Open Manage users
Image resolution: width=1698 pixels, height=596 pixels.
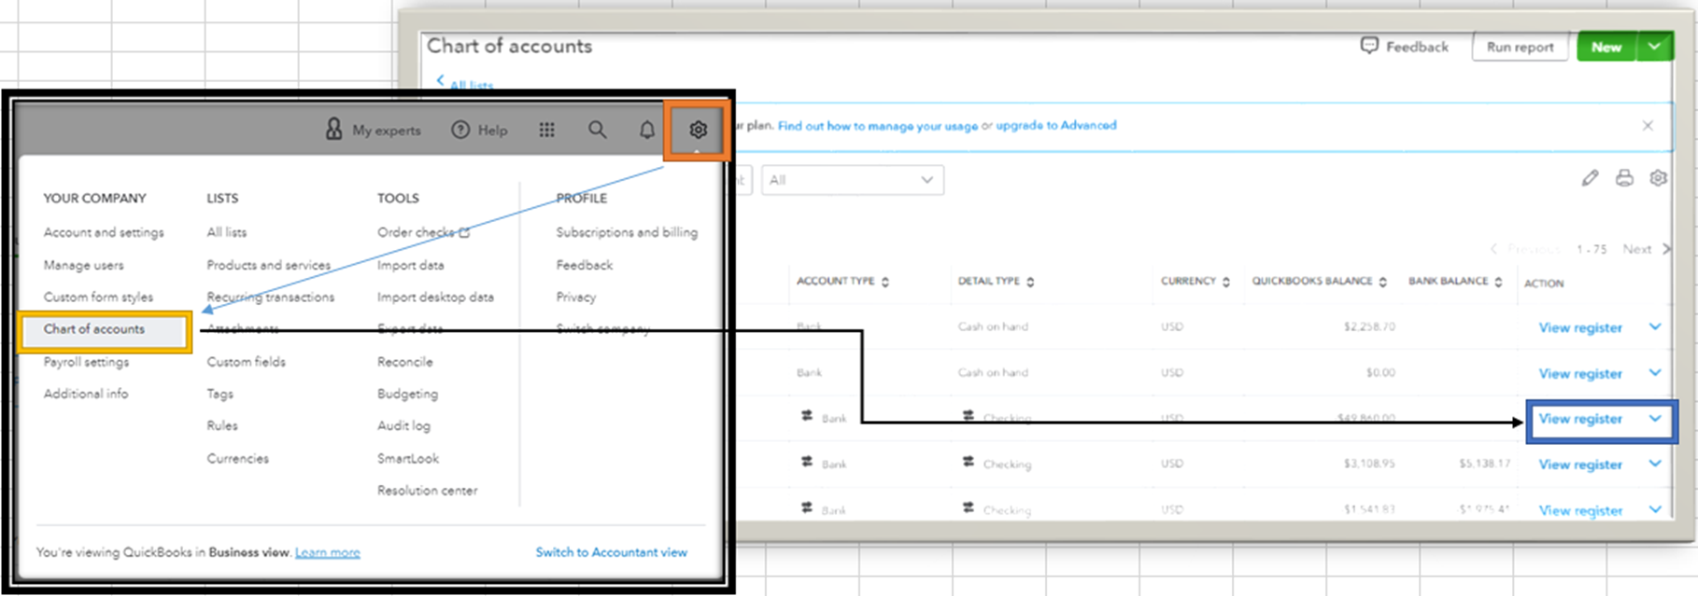83,265
